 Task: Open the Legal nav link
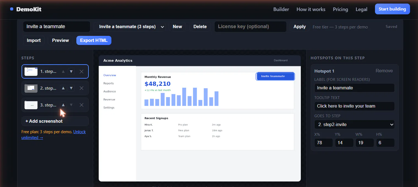click(361, 9)
